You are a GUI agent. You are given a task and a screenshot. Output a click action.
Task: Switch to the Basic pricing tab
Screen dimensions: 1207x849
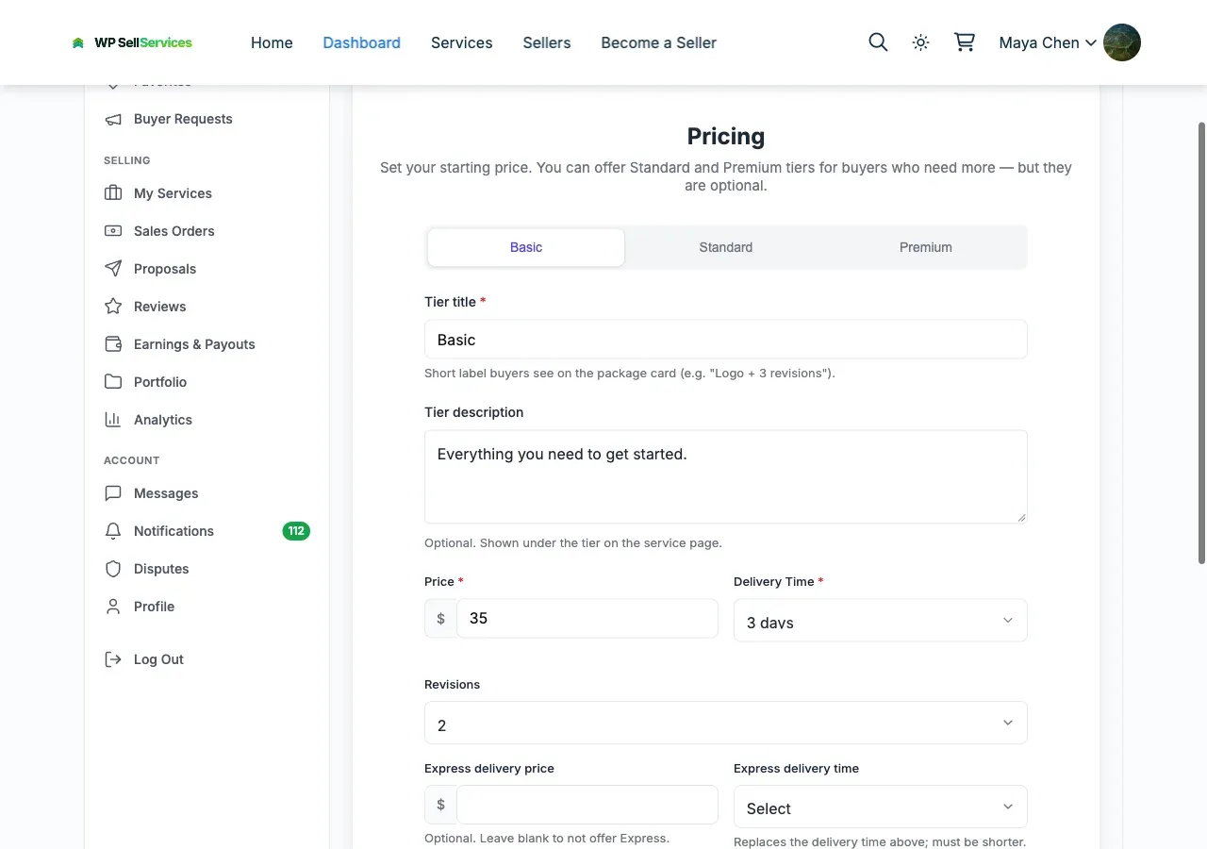[526, 247]
